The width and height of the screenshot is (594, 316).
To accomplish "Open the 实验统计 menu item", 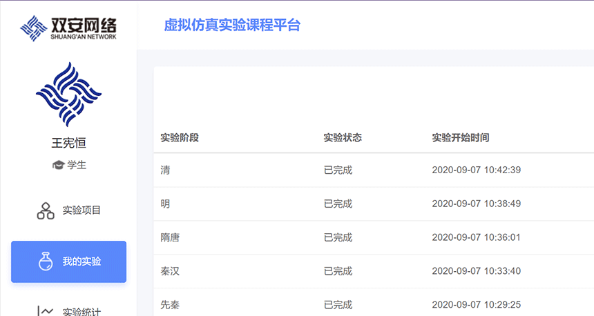I will 68,311.
